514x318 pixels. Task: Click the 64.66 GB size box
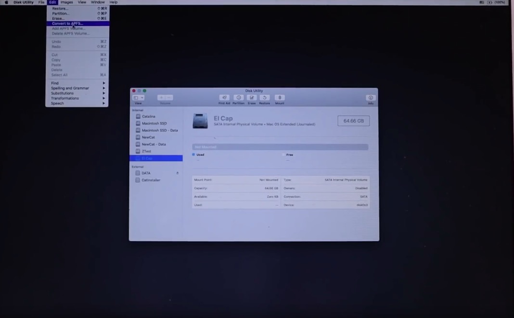click(353, 121)
